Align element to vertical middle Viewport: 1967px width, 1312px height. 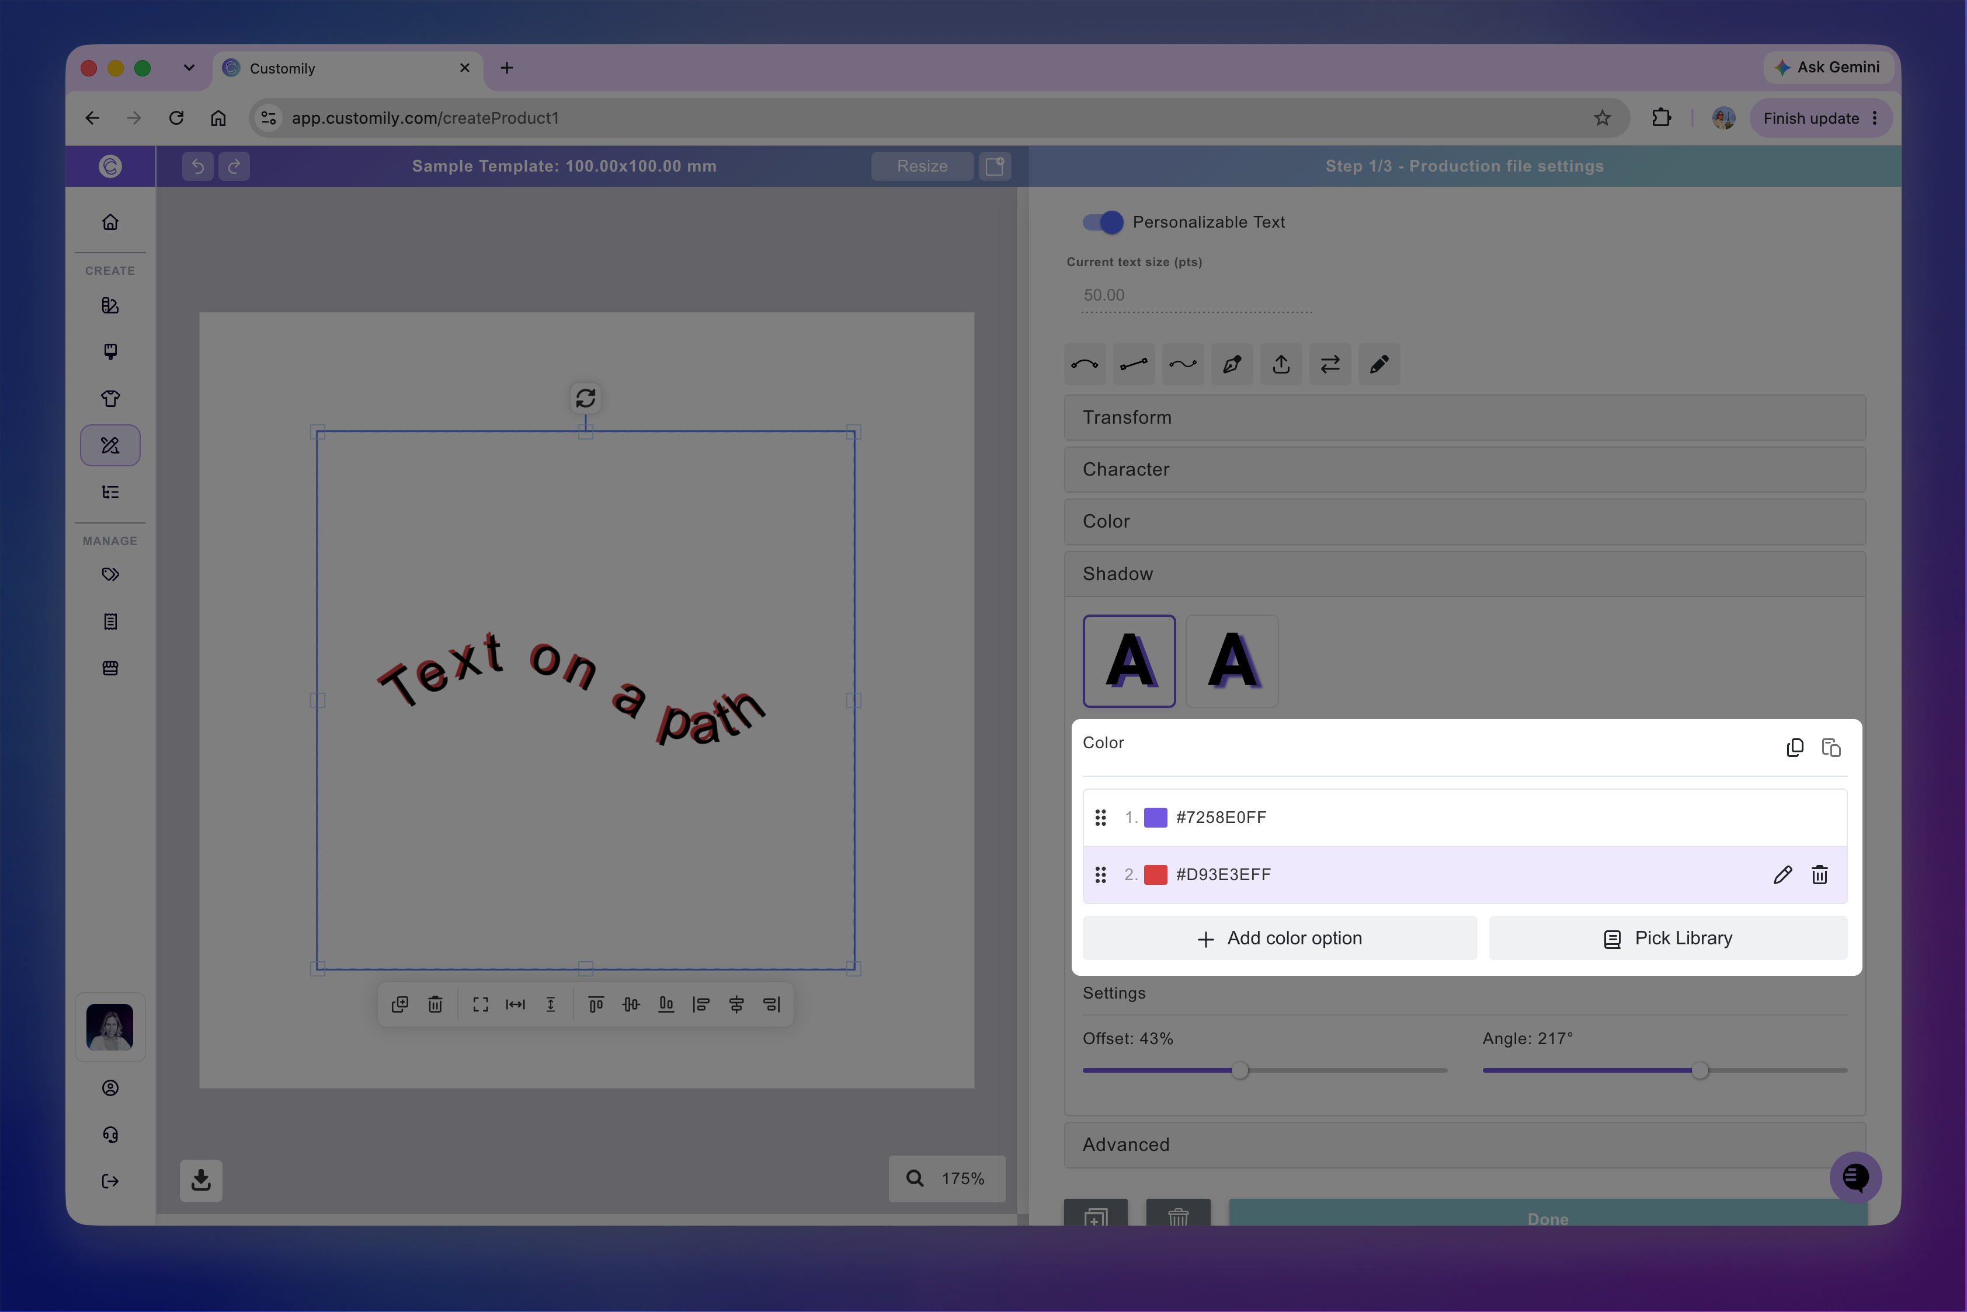point(631,1004)
